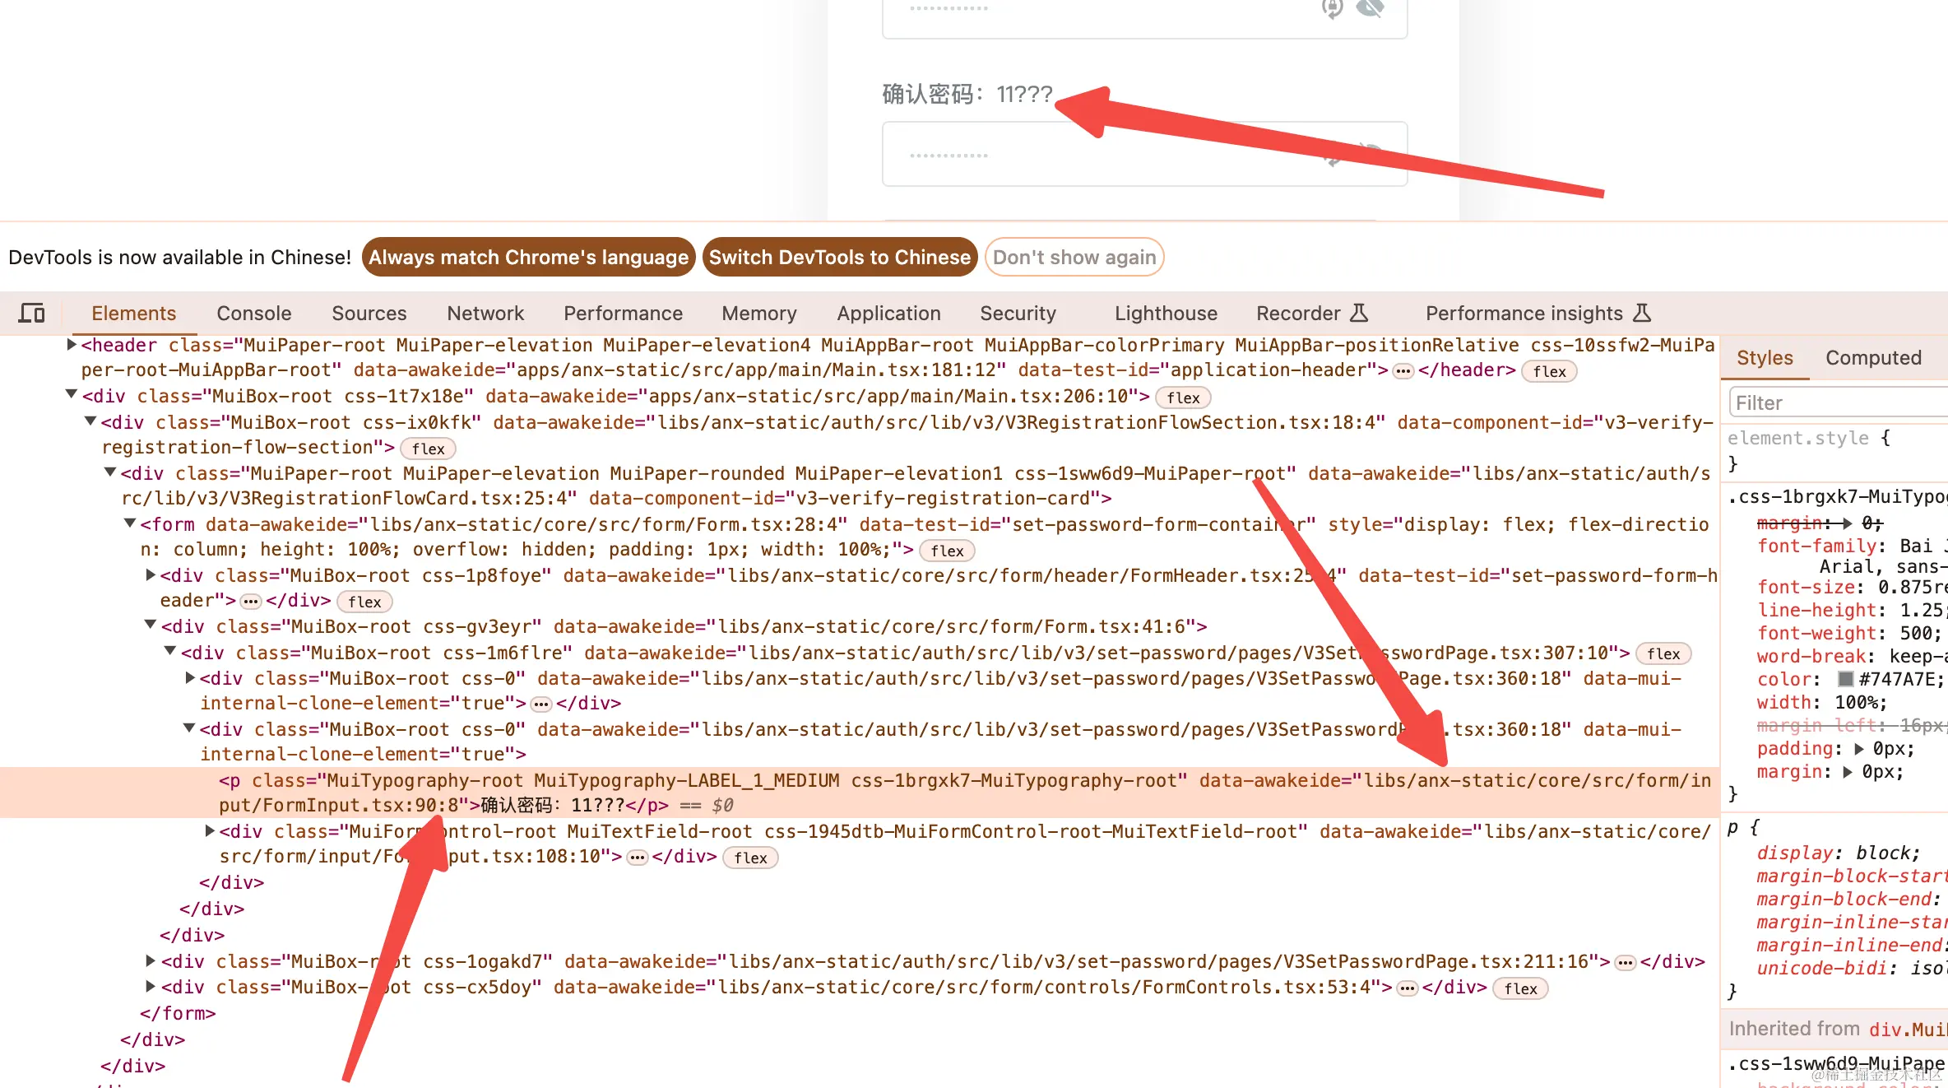Toggle the device toolbar icon
Screen dimensions: 1948x1088
coord(31,314)
